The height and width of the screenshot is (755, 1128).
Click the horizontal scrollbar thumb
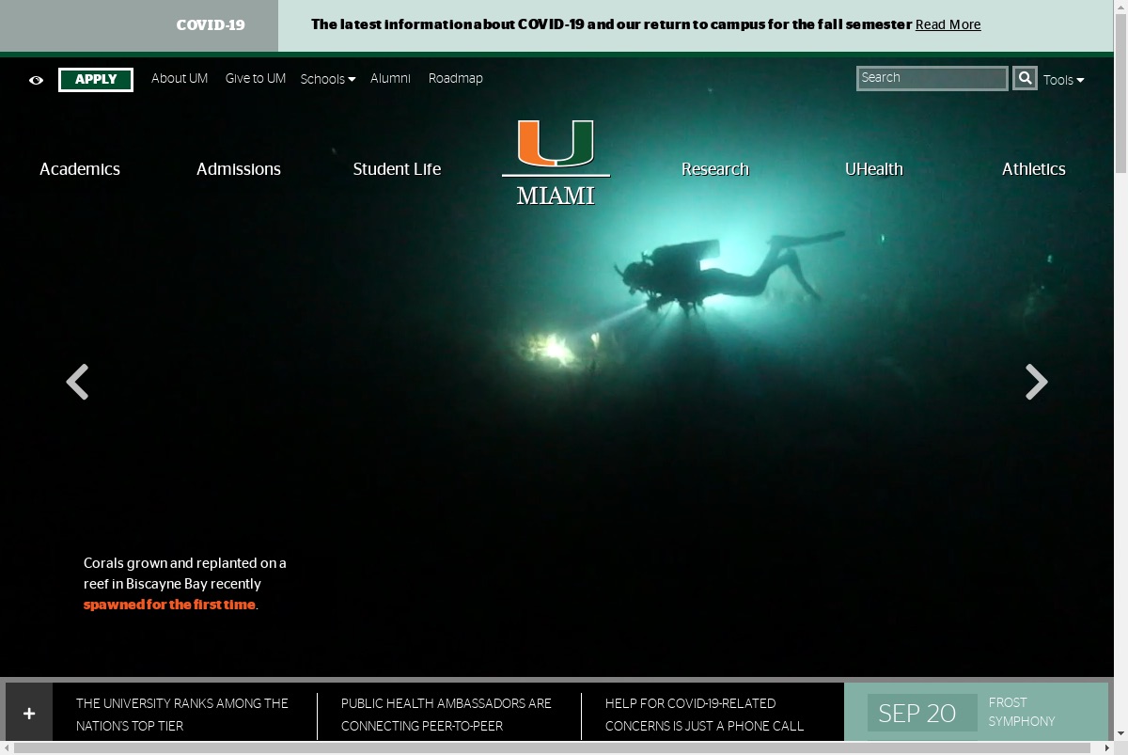551,747
